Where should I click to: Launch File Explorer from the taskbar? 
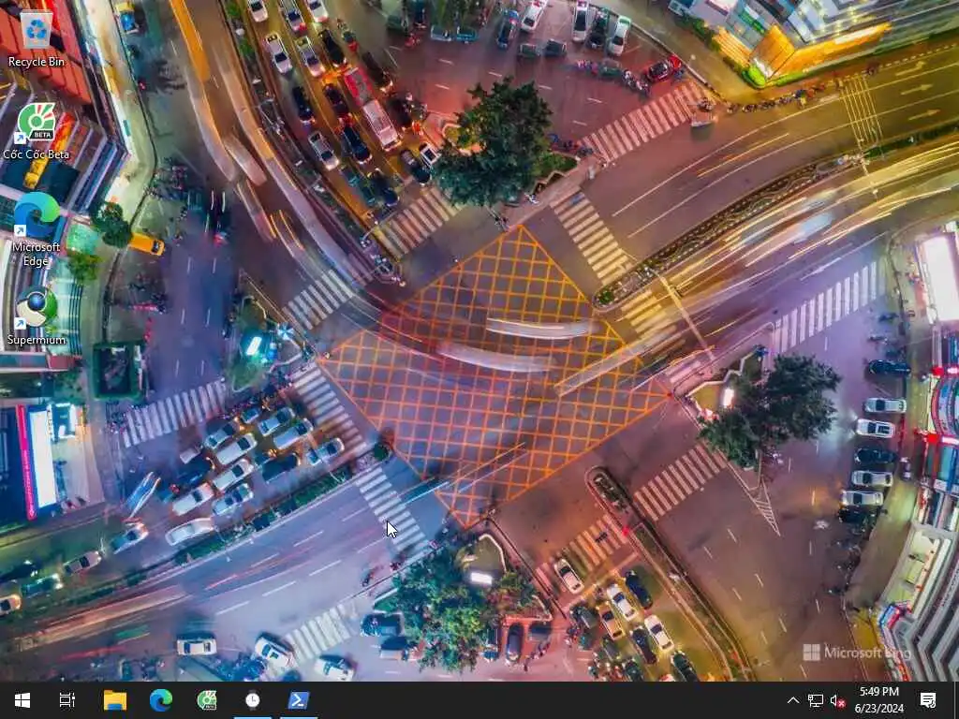pos(115,700)
